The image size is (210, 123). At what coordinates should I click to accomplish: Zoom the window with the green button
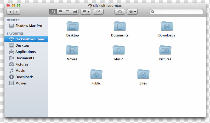[x=19, y=6]
